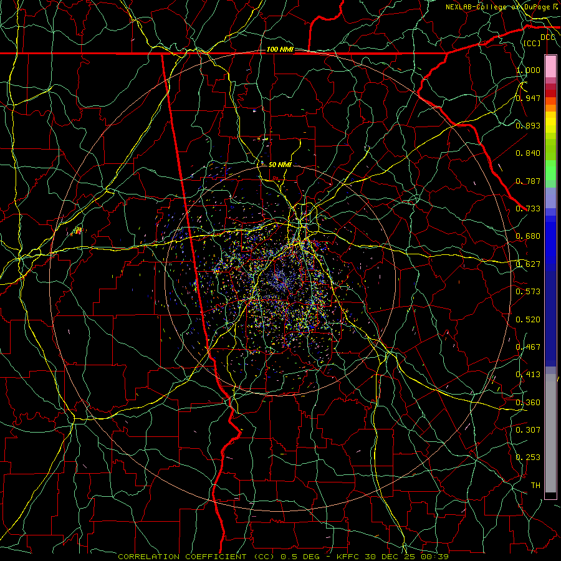
Task: Click the 0.413 scale value
Action: point(528,375)
